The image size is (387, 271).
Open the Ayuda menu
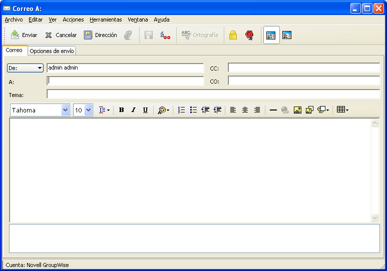click(162, 19)
